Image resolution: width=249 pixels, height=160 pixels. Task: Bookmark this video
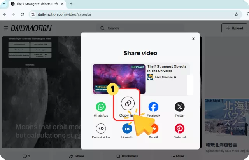[x=127, y=156]
